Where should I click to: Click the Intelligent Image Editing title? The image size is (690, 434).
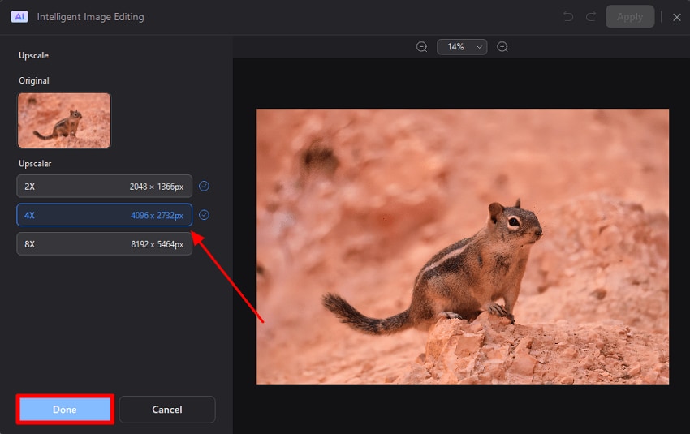[x=91, y=17]
